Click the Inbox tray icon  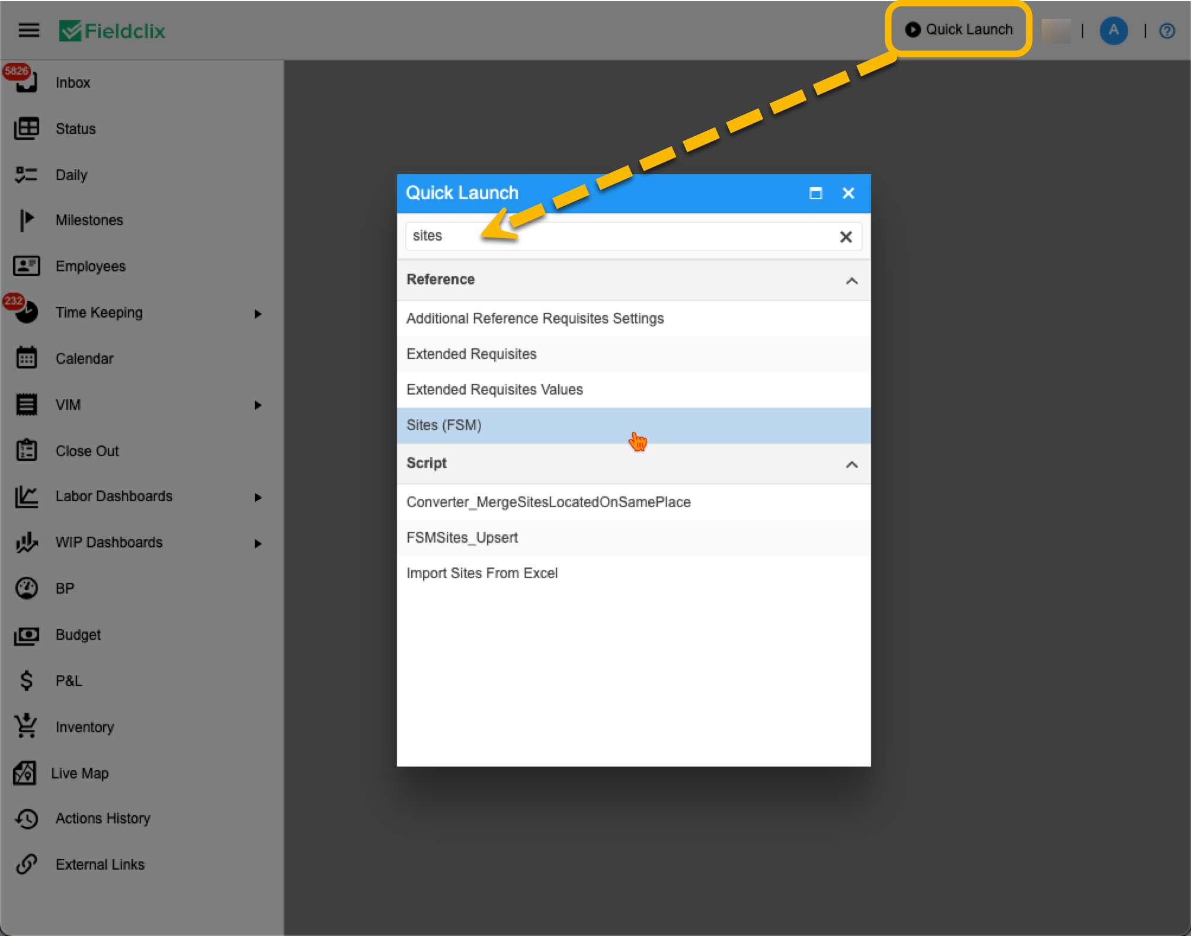pos(26,84)
